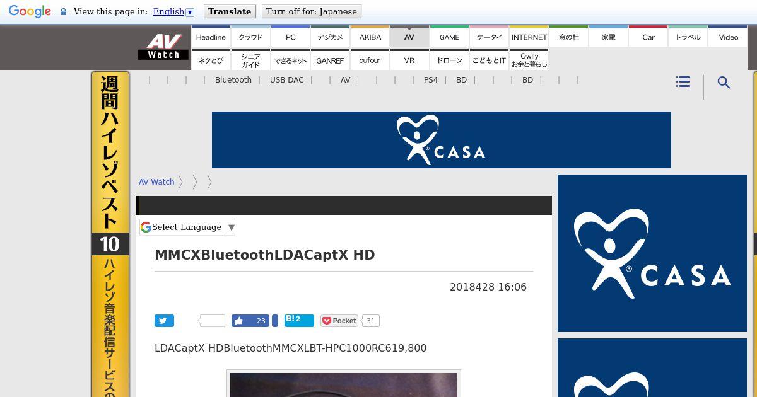Click the PS4 topic link

pyautogui.click(x=431, y=80)
